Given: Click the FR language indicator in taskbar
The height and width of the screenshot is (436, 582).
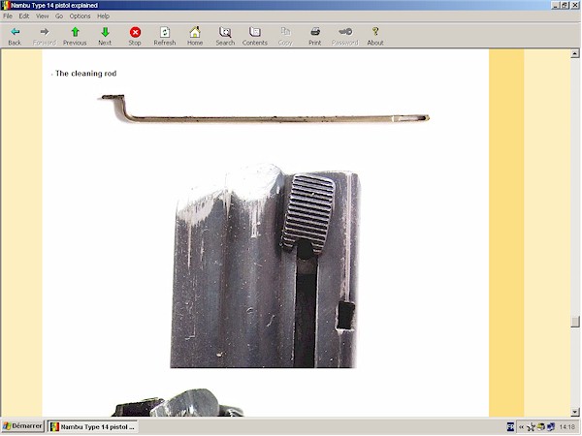Looking at the screenshot, I should pos(510,427).
